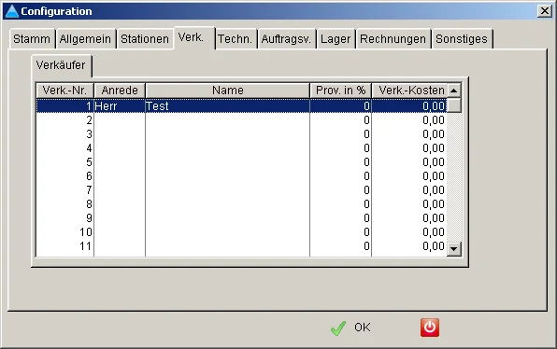Select row number 8 cell

coord(65,204)
